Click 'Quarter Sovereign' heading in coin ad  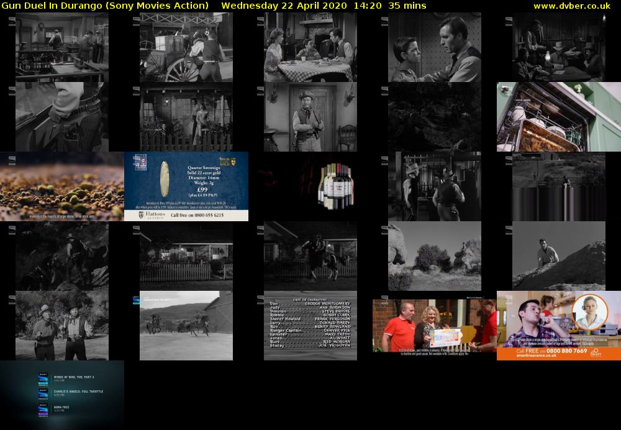[204, 168]
